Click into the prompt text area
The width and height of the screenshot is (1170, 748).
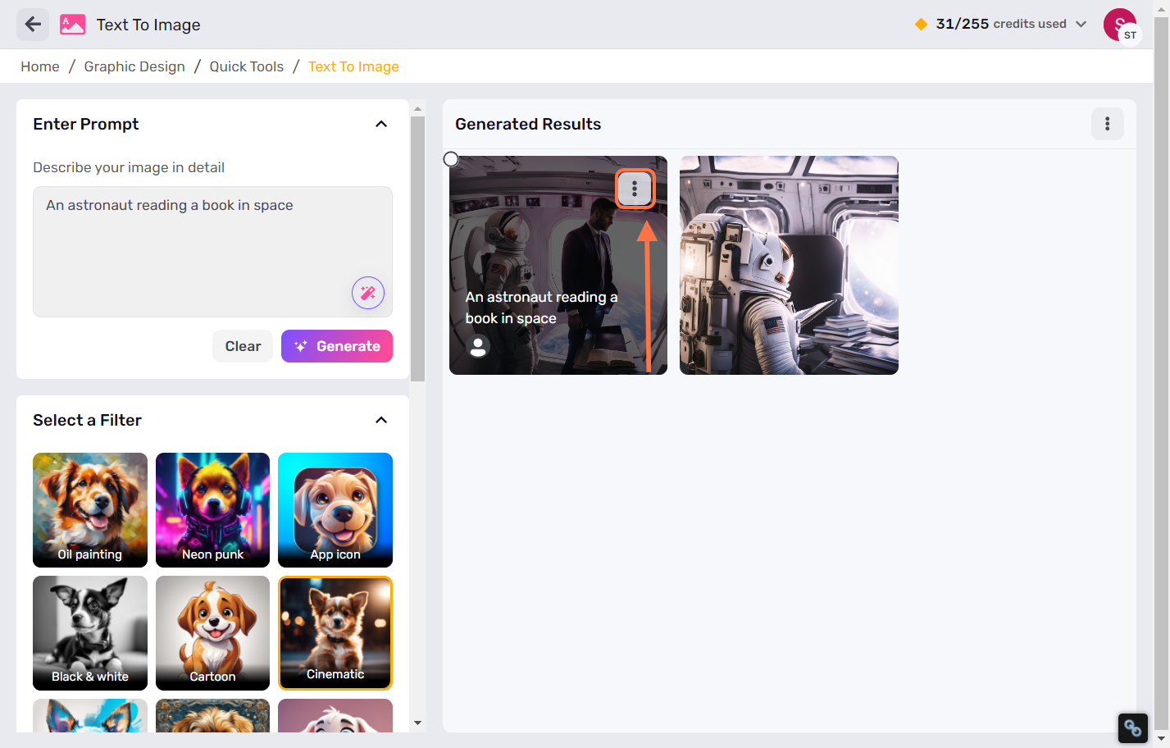point(212,252)
